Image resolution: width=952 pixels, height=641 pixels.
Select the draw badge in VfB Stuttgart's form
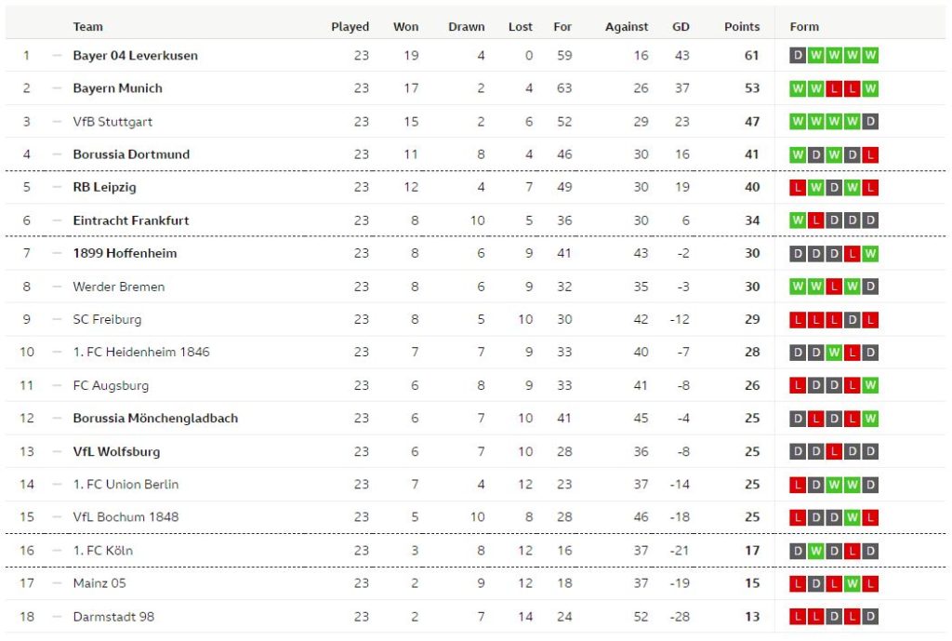pyautogui.click(x=870, y=122)
